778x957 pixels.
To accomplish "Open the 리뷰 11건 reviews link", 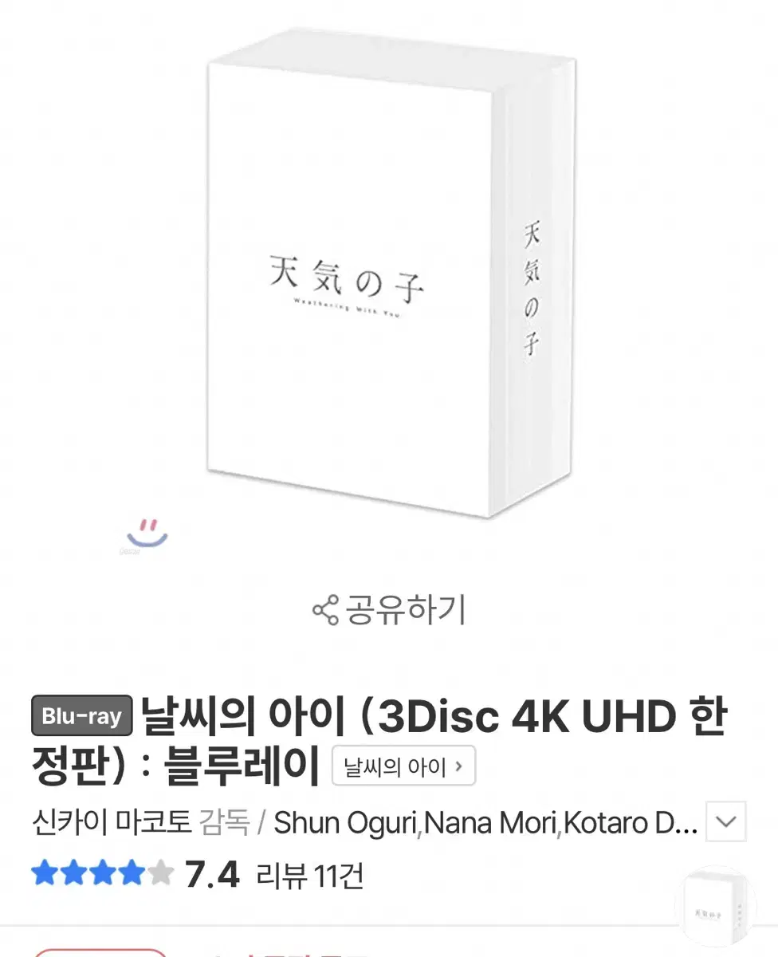I will tap(310, 876).
